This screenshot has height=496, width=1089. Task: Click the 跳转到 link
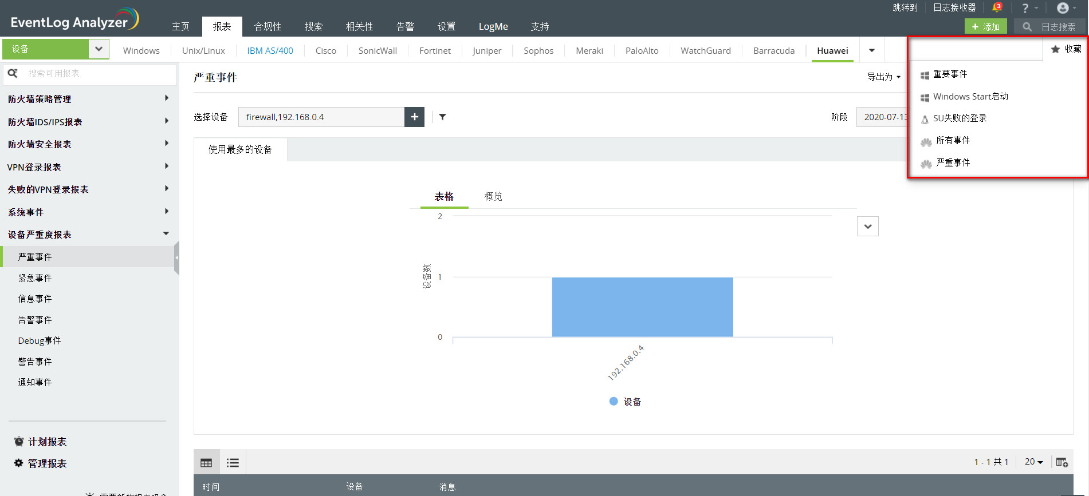pyautogui.click(x=905, y=7)
